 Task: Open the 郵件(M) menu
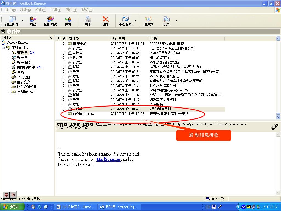71,10
